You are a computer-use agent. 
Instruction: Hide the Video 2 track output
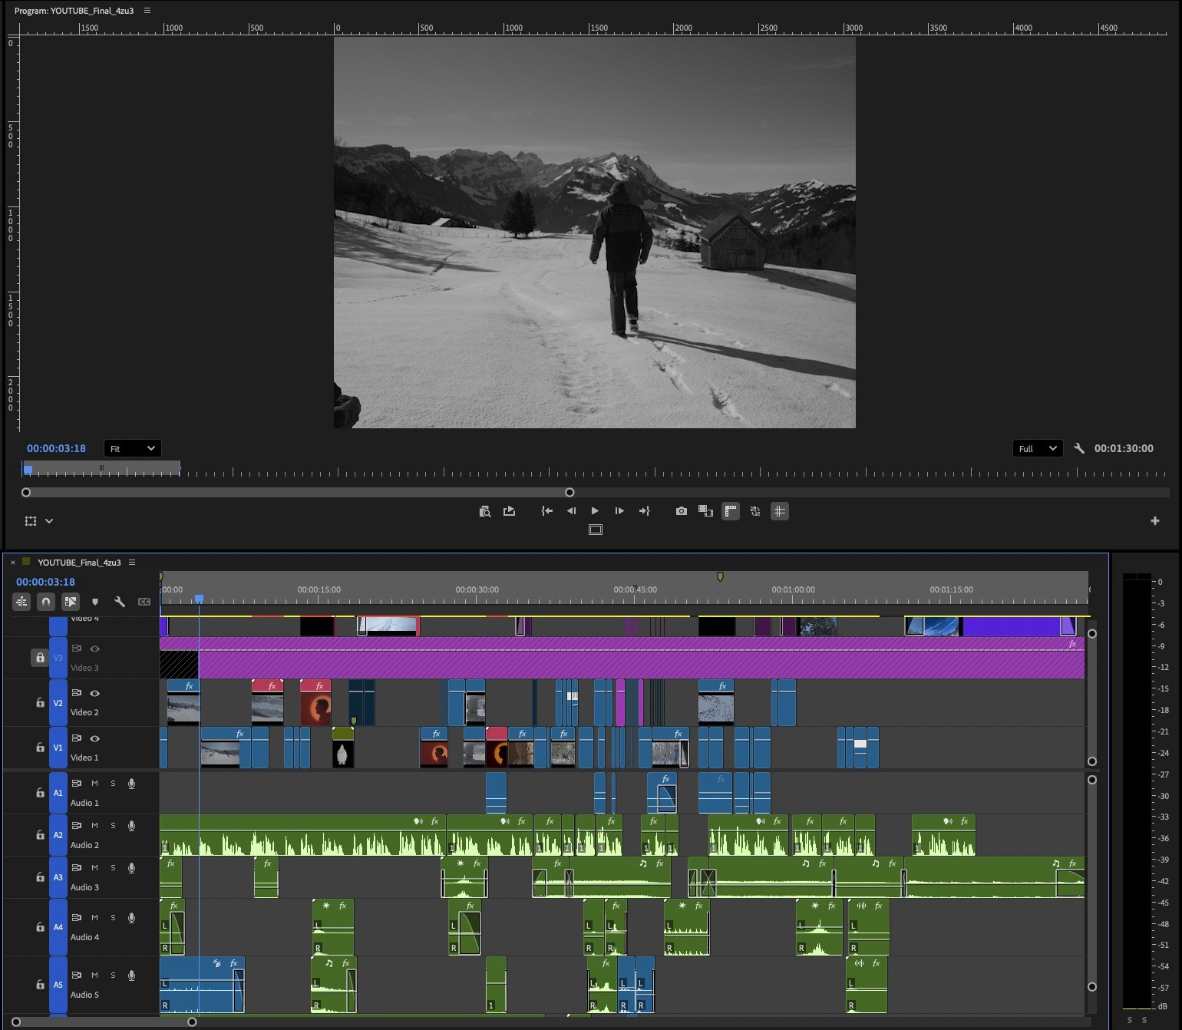tap(95, 693)
